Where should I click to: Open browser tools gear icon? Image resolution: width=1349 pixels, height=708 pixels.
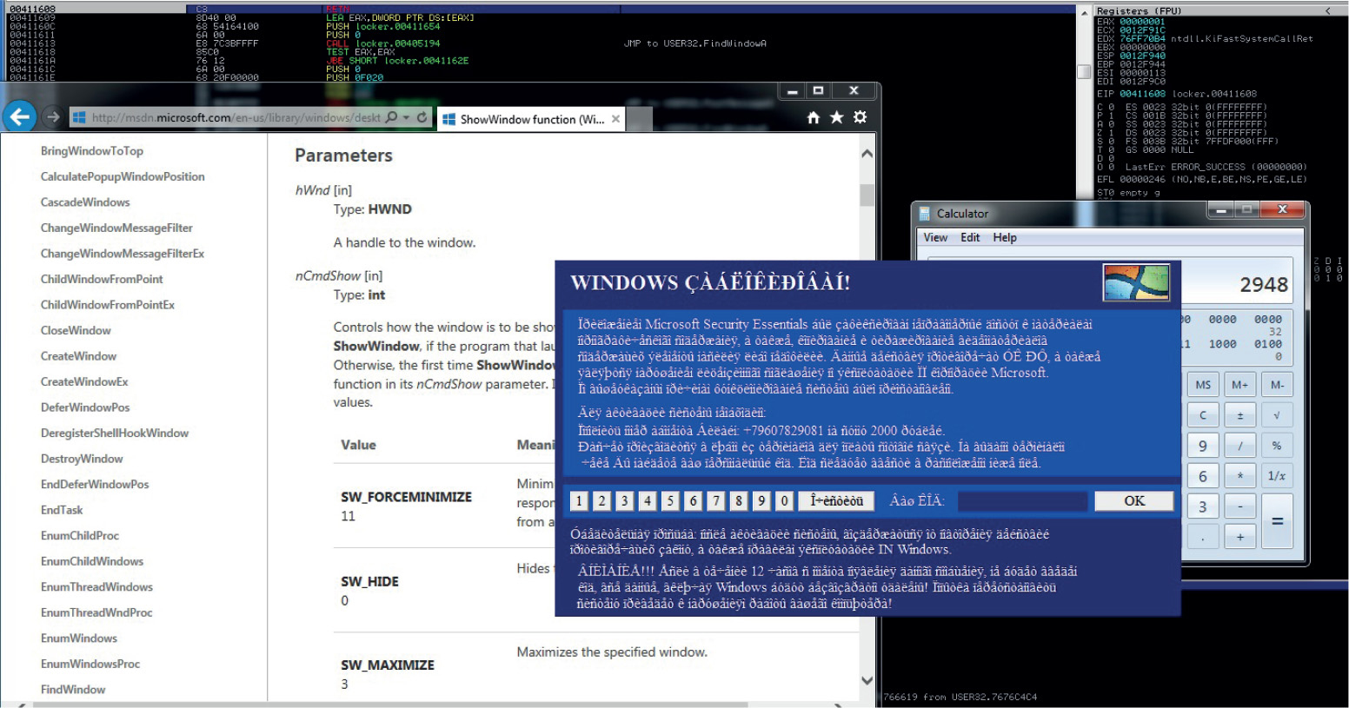(860, 117)
